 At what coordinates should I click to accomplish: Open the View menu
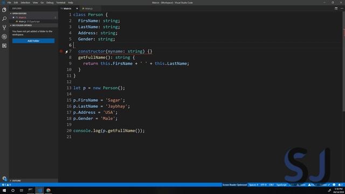(x=35, y=3)
